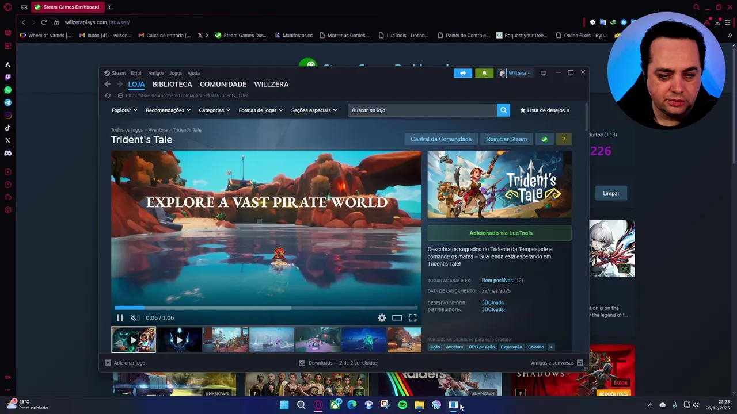Select first trailer thumbnail in media strip
This screenshot has width=737, height=414.
(x=134, y=340)
